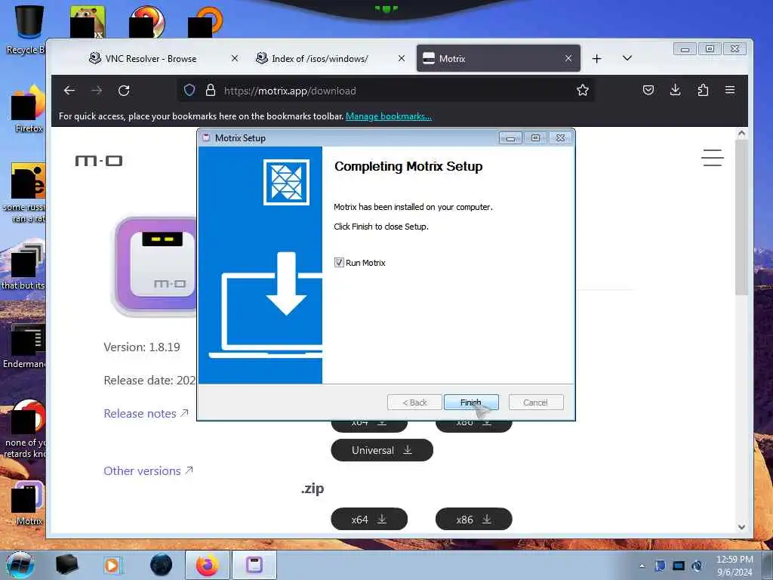
Task: Close the VNC Resolver tab
Action: (x=235, y=58)
